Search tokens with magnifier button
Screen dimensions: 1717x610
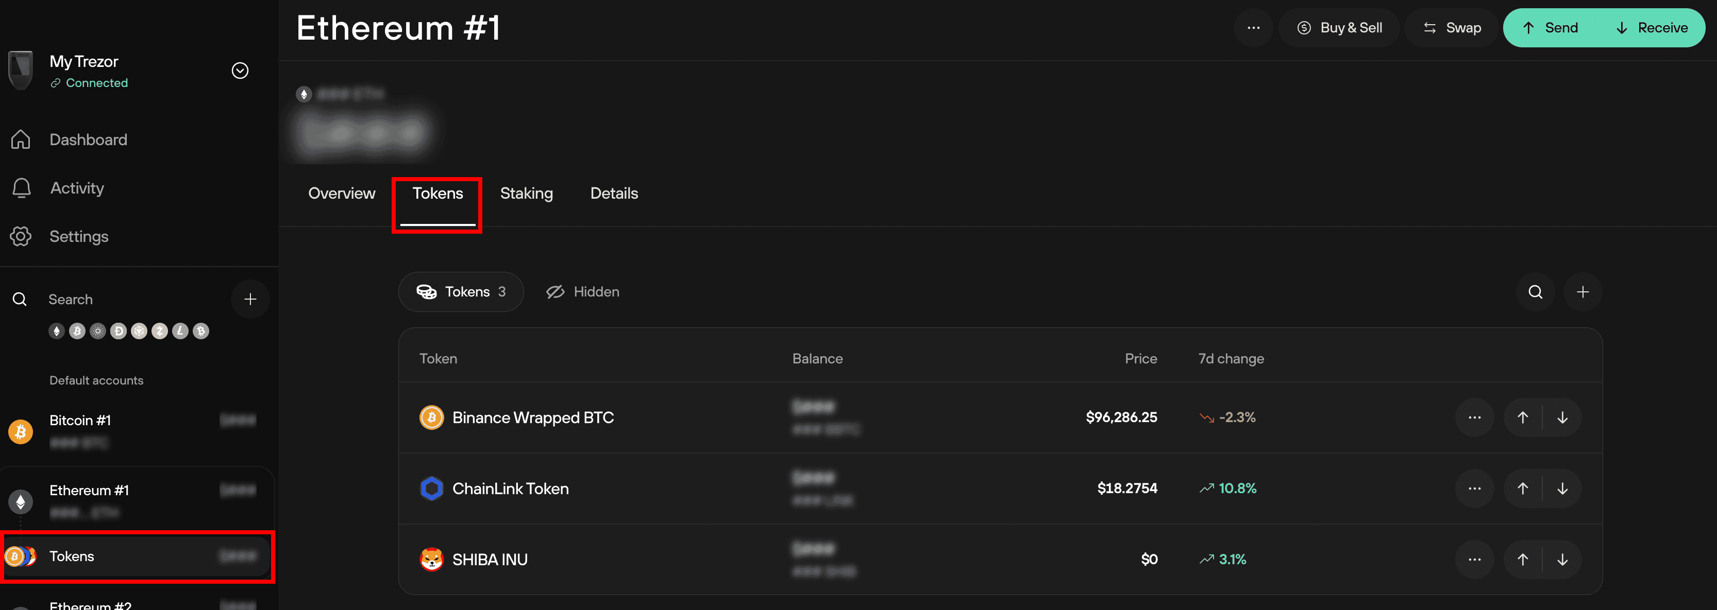(1535, 292)
